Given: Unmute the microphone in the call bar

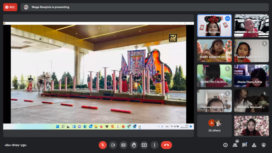Looking at the screenshot, I should [x=103, y=145].
